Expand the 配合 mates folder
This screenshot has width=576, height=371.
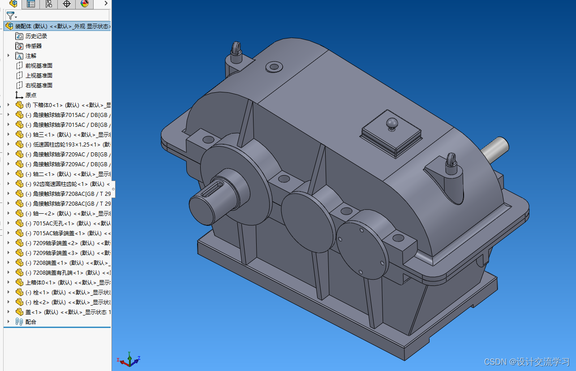click(x=8, y=322)
